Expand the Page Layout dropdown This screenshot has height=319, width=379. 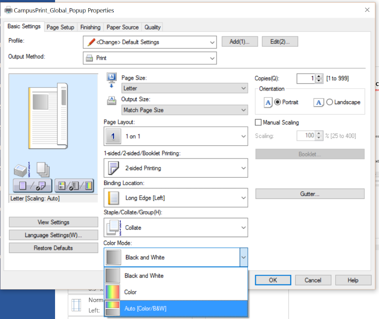[176, 137]
